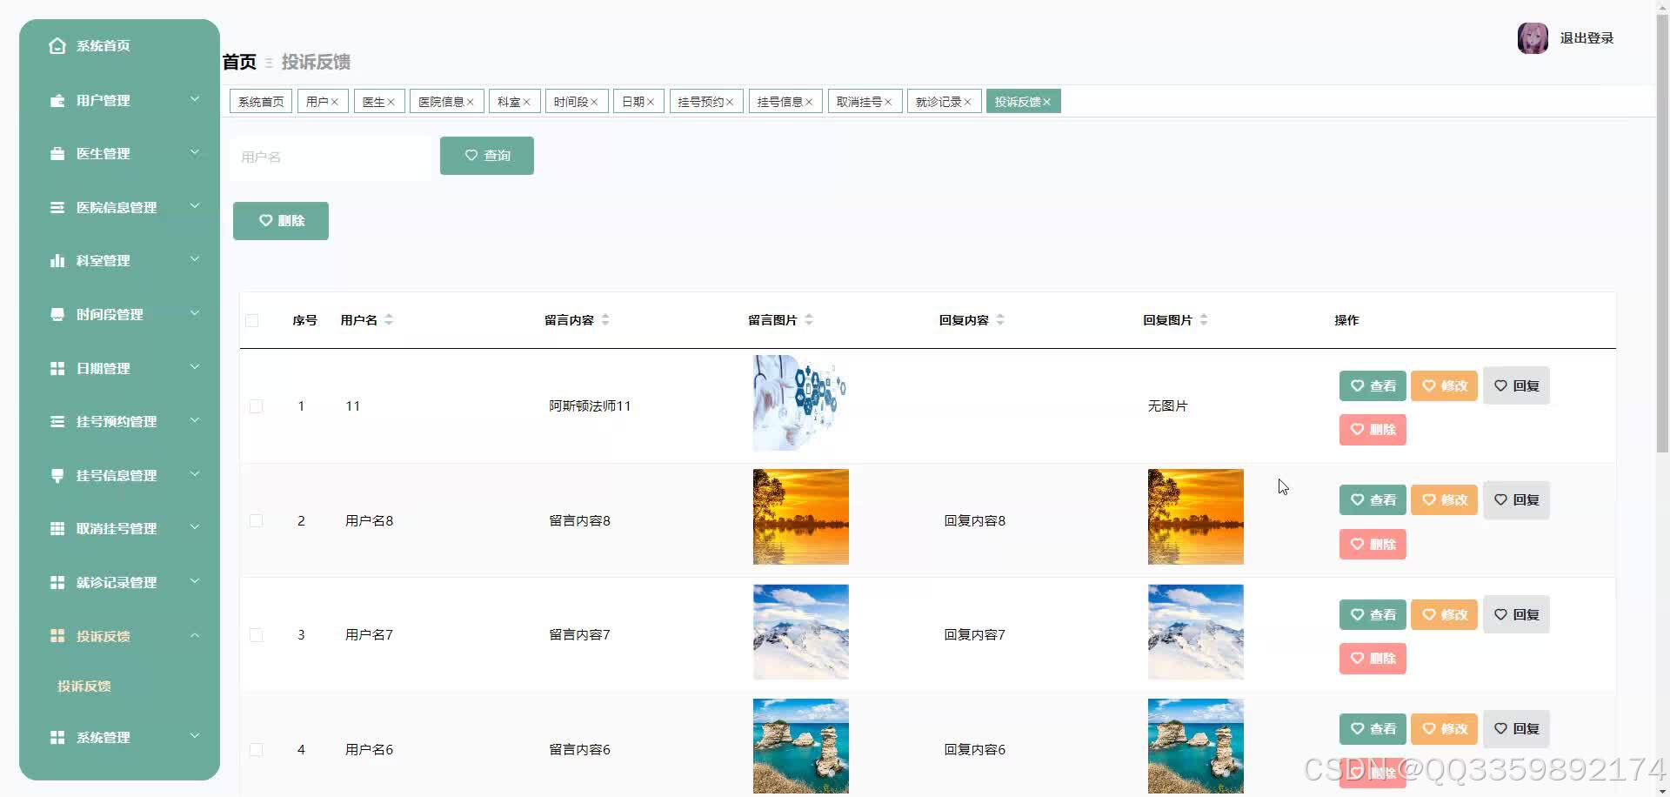Click the 医生管理 briefcase icon
The image size is (1670, 797).
coord(57,154)
